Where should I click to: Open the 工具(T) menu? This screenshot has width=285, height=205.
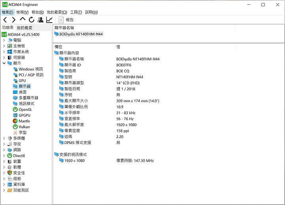pyautogui.click(x=76, y=12)
